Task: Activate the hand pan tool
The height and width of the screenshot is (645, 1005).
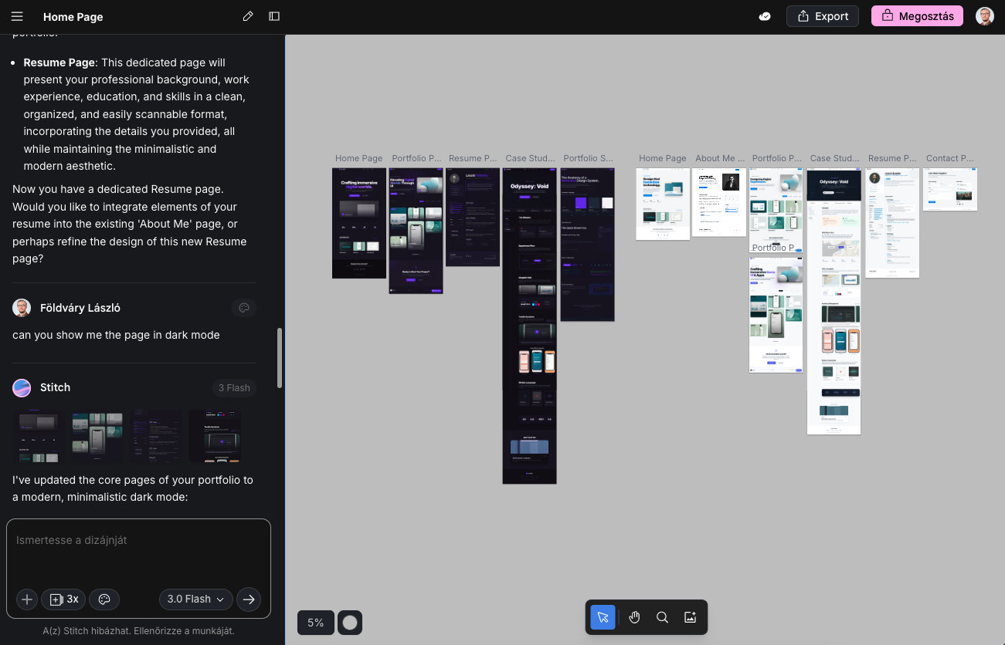Action: point(634,617)
